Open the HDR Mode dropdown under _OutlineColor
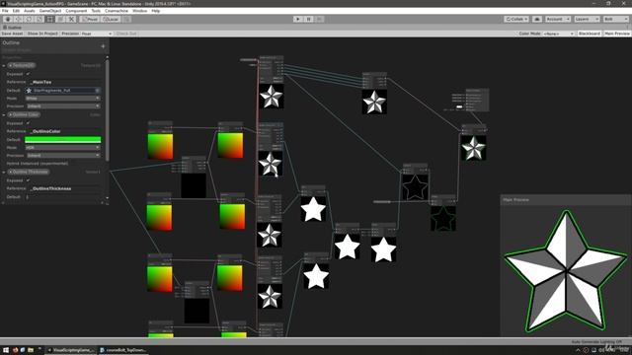This screenshot has width=632, height=355. click(62, 148)
